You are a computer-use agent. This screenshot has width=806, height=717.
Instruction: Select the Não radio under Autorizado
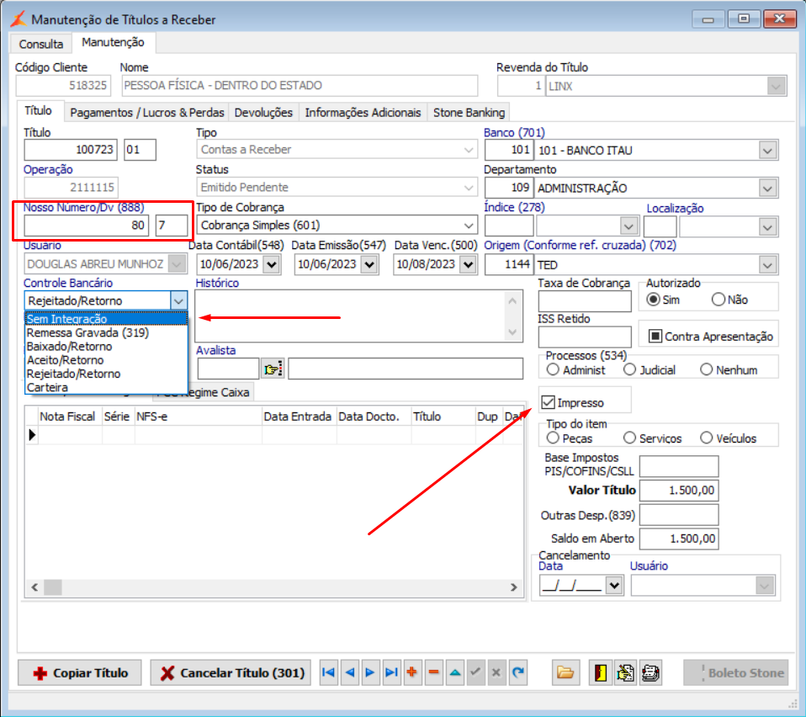point(718,300)
